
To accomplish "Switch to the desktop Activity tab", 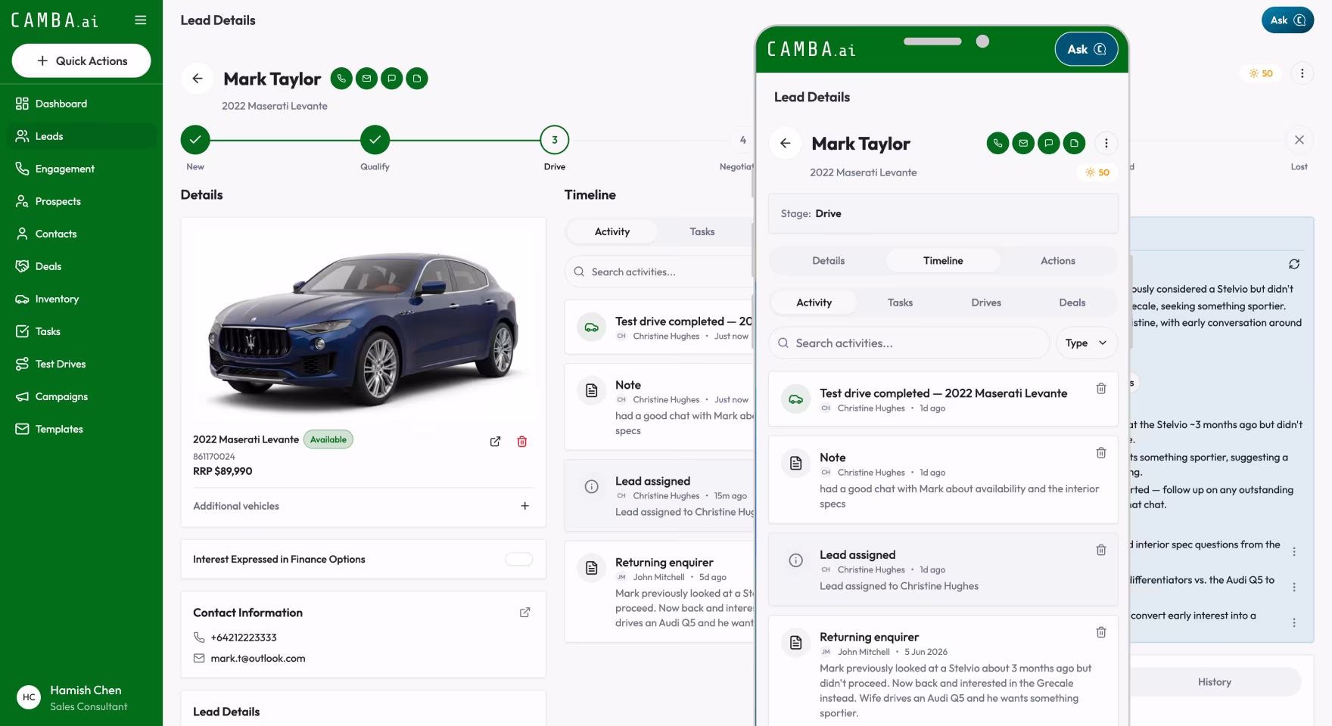I will 612,231.
